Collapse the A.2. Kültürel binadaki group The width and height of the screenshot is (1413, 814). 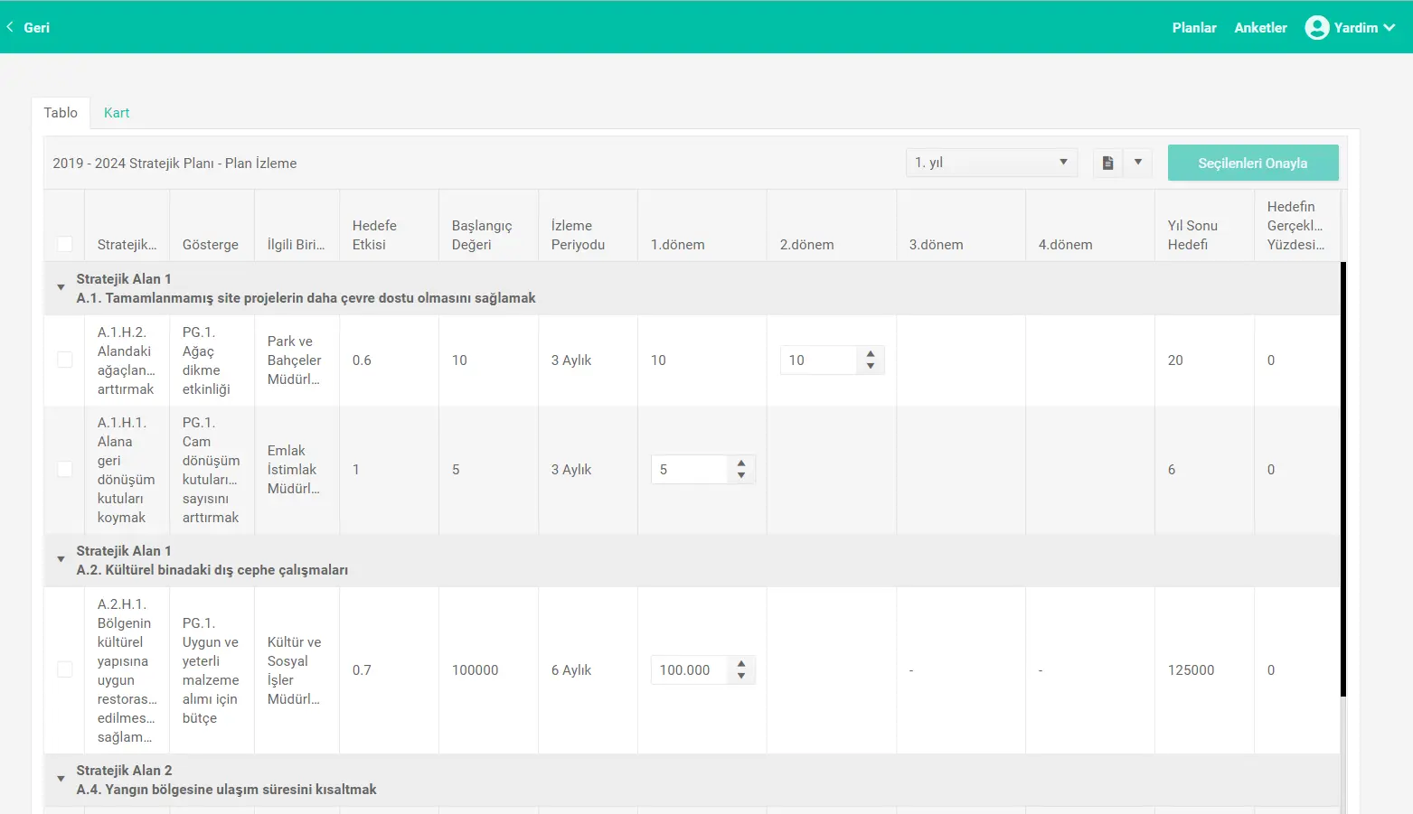tap(61, 560)
